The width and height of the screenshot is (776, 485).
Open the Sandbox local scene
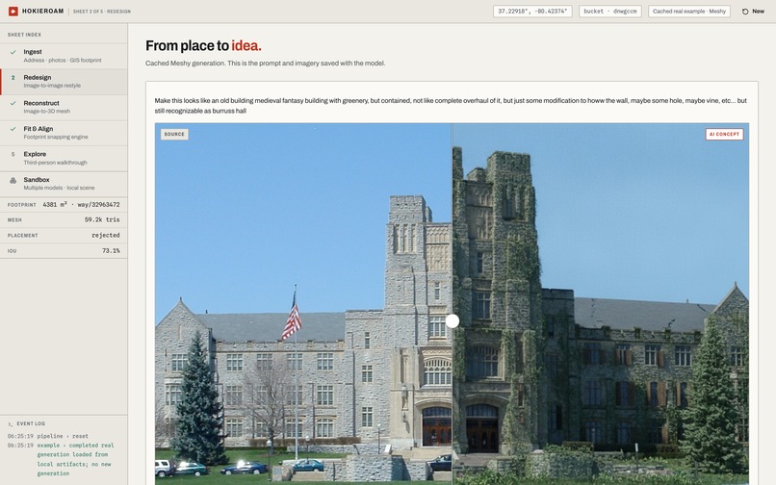pos(64,184)
